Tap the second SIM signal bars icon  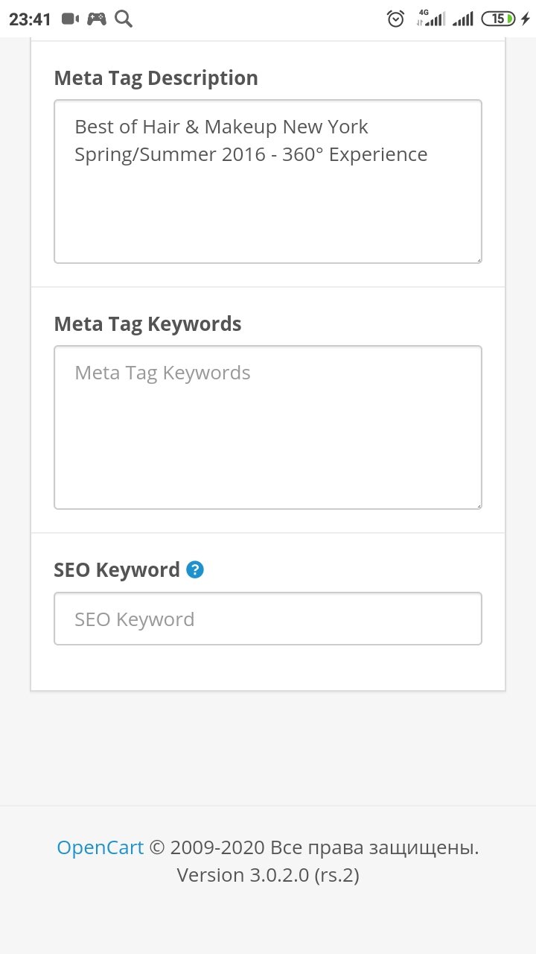[463, 19]
